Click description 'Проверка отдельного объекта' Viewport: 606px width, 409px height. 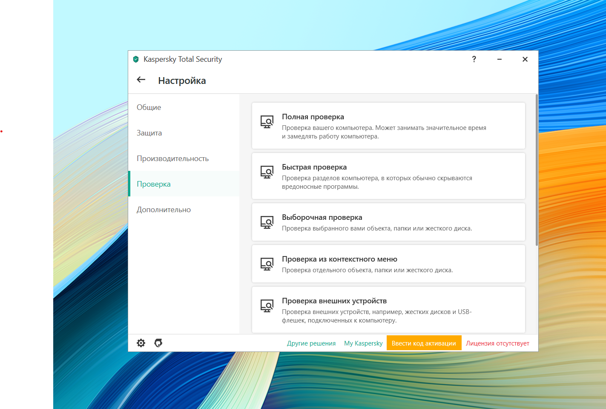pos(368,270)
